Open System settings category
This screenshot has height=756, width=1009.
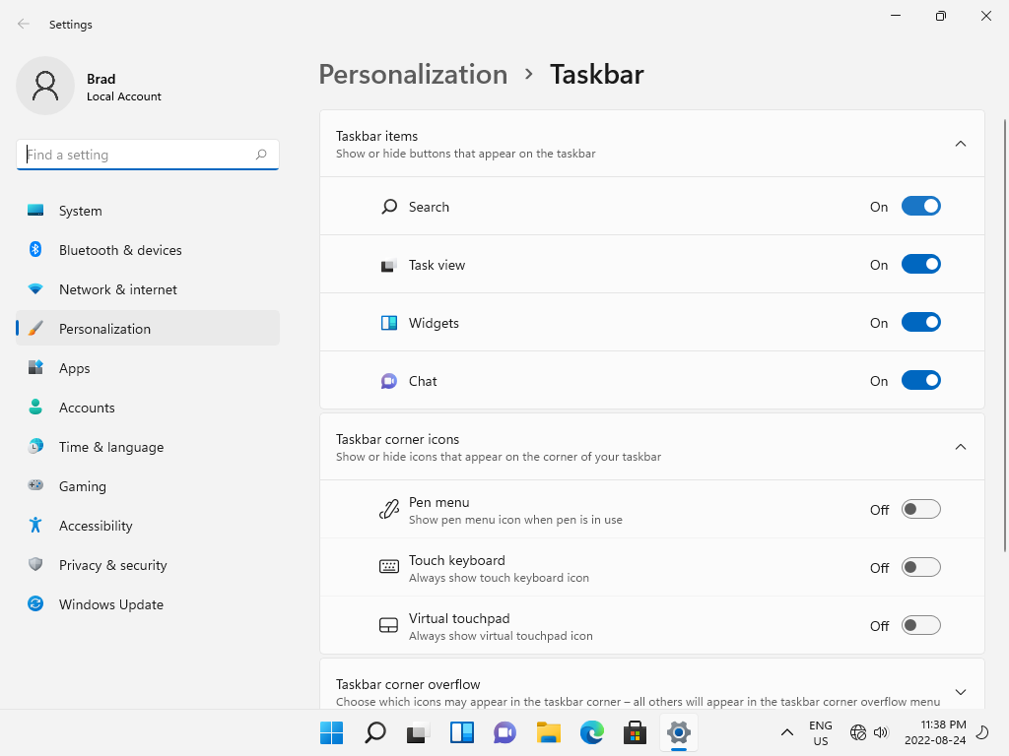[148, 211]
